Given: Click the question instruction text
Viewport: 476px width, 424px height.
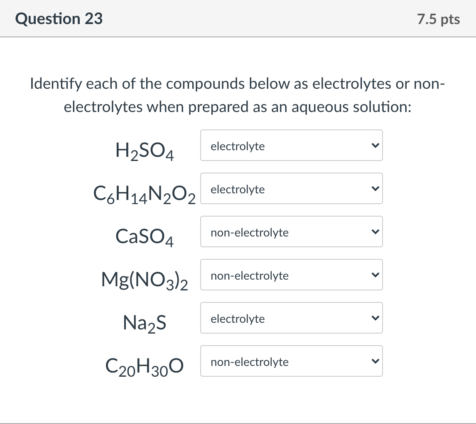Looking at the screenshot, I should (238, 95).
